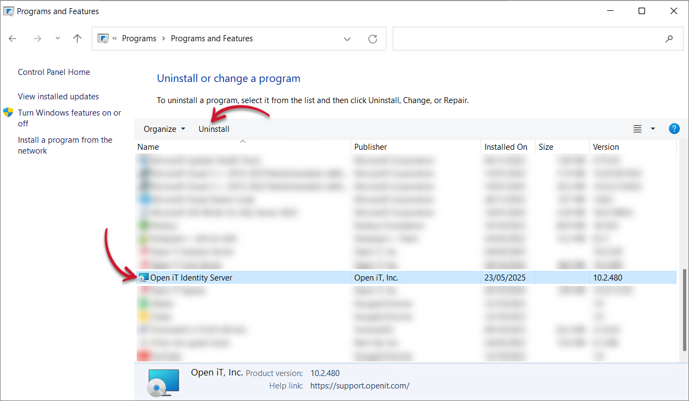Open the View installed updates link
This screenshot has width=689, height=401.
coord(58,97)
